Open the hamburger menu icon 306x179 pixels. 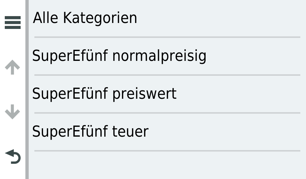click(x=13, y=23)
